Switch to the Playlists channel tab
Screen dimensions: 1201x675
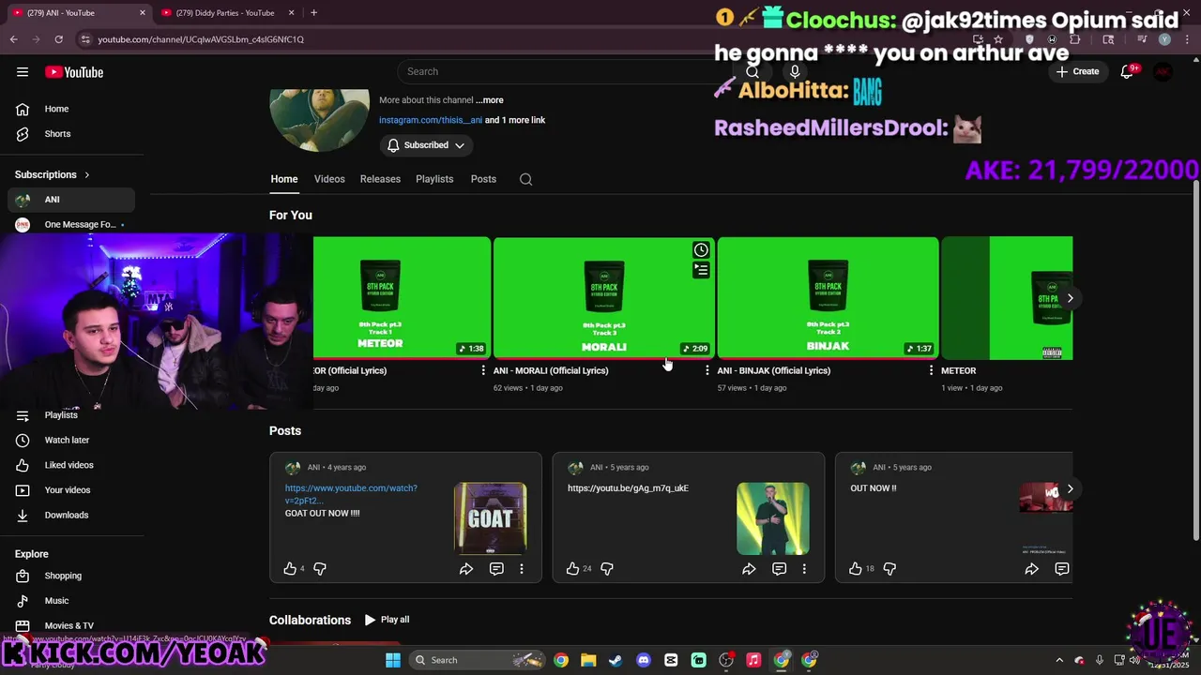coord(434,179)
